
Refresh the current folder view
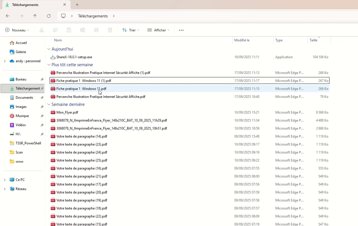pos(49,16)
